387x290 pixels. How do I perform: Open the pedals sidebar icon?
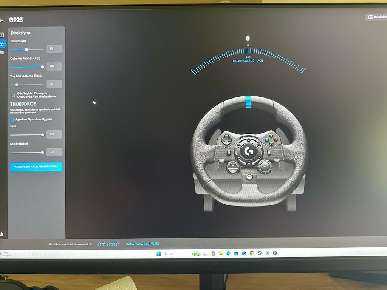coord(2,52)
